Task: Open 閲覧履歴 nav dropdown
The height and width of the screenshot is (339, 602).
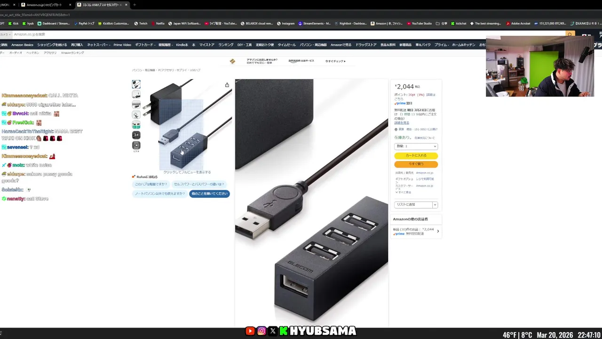Action: (x=166, y=45)
